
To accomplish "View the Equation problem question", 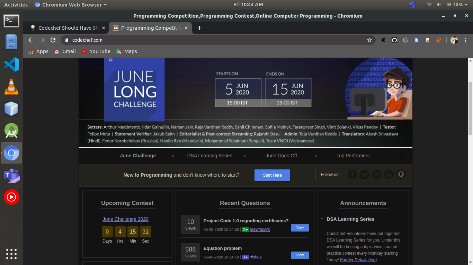I will 300,255.
